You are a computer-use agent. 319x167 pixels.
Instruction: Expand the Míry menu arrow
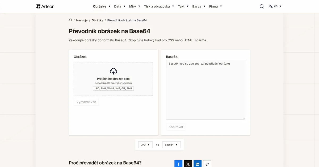click(x=139, y=6)
